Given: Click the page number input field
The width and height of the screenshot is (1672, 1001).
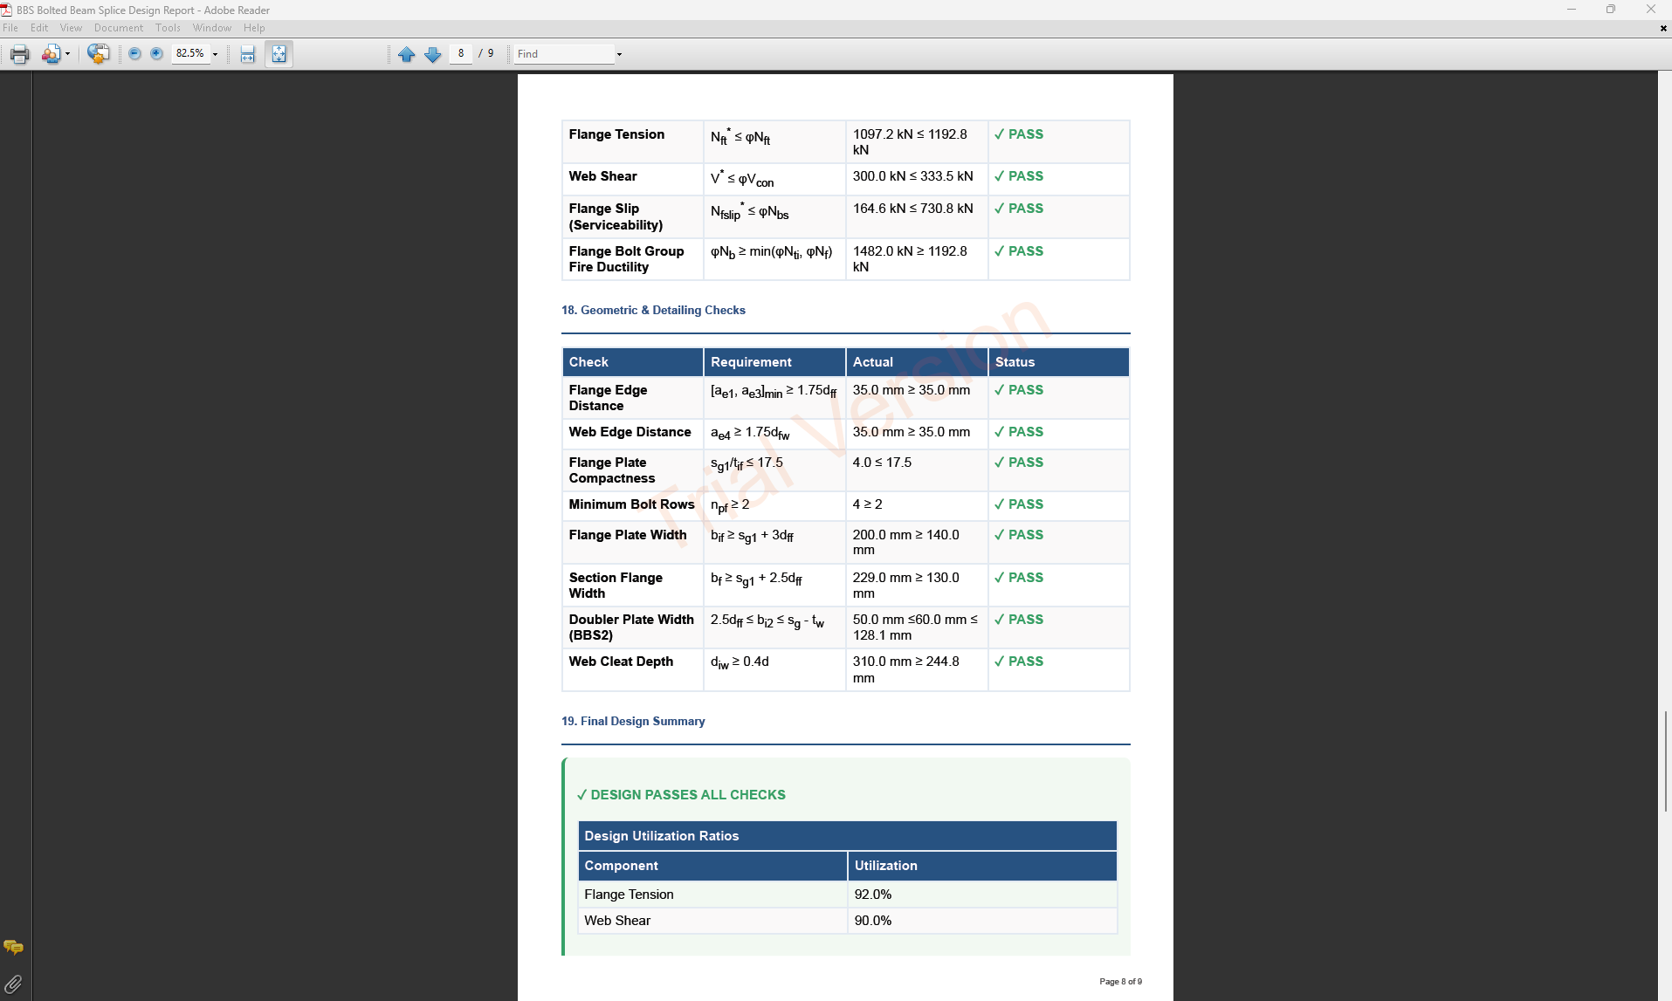Looking at the screenshot, I should point(461,53).
